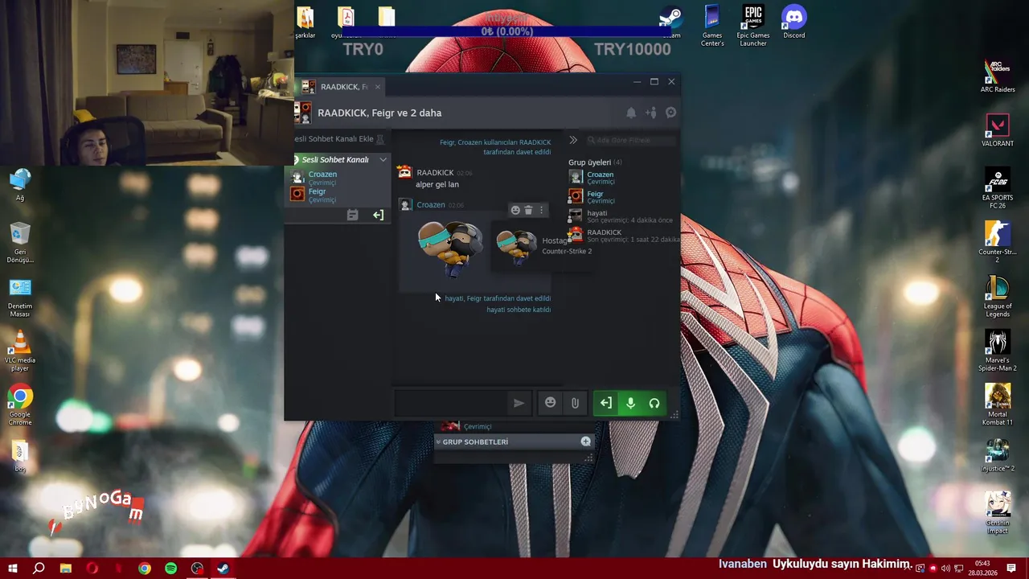The width and height of the screenshot is (1029, 579).
Task: Switch to Steam in the taskbar
Action: [223, 569]
